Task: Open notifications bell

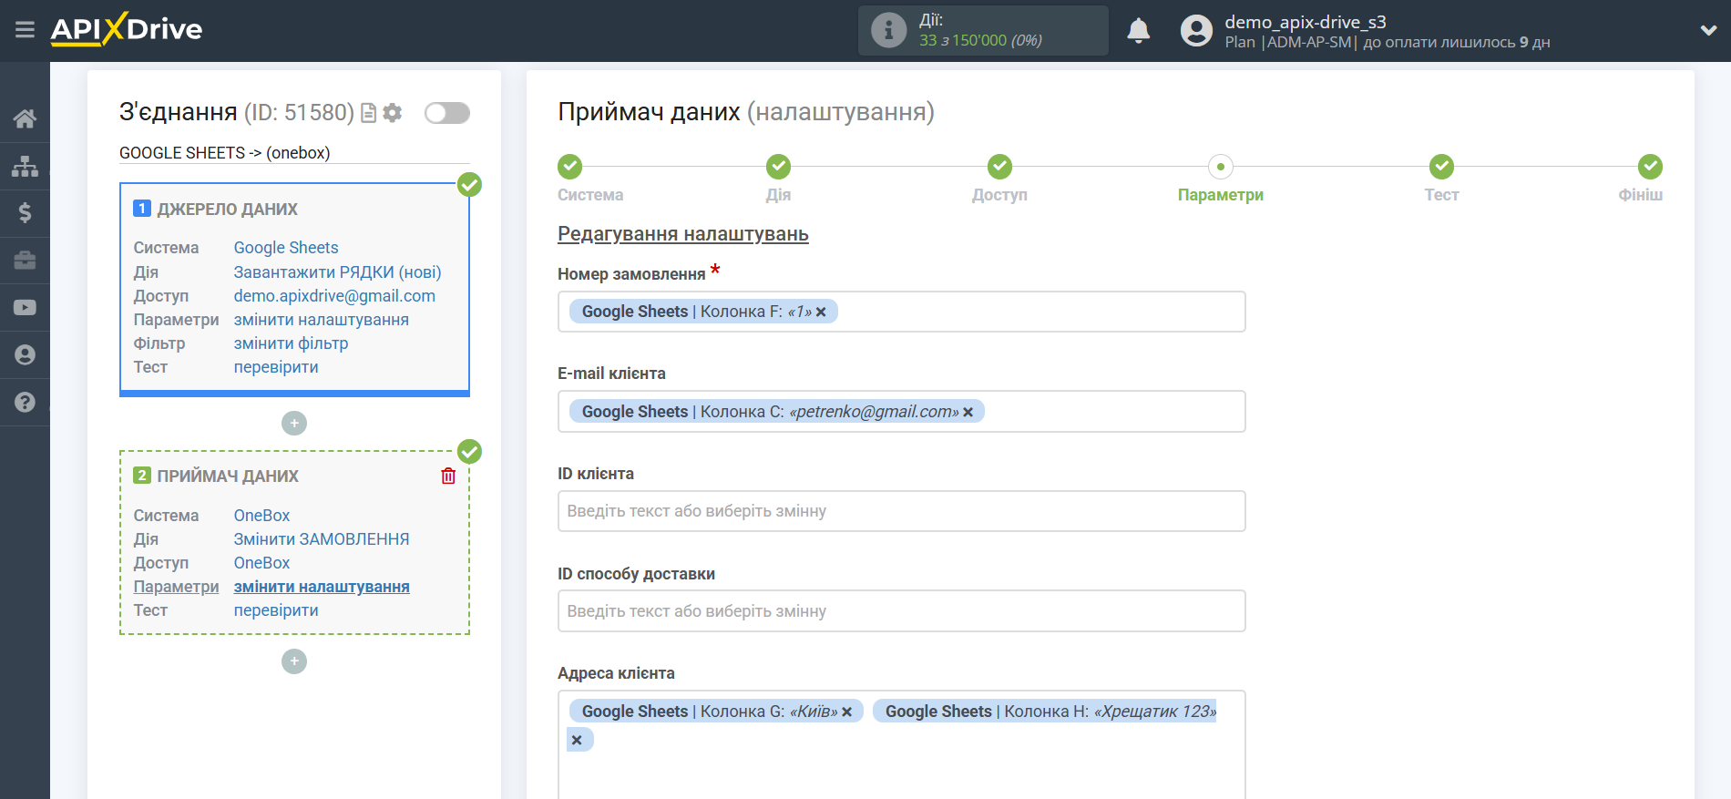Action: (1138, 31)
